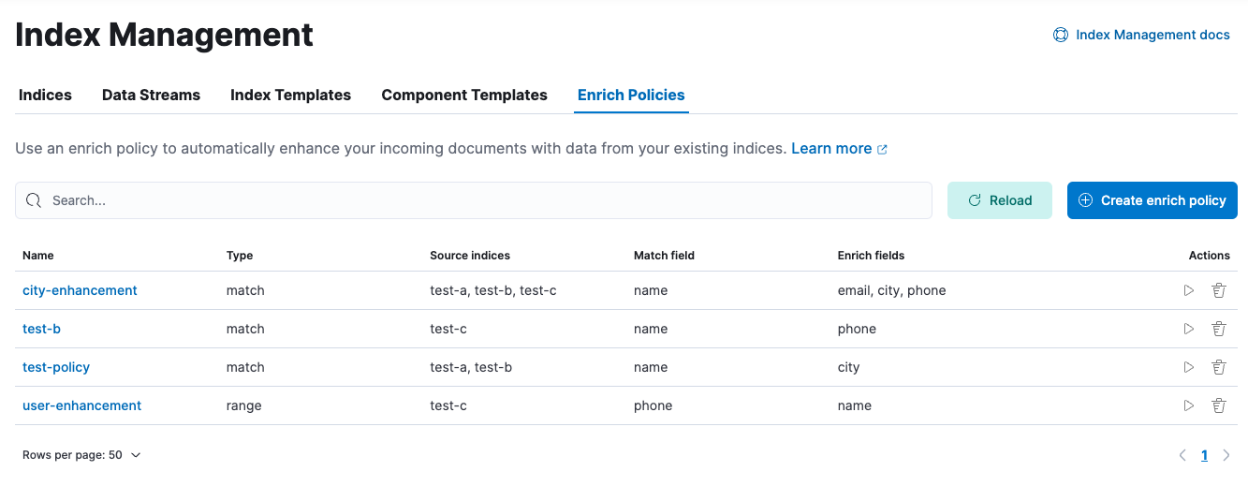Viewport: 1248px width, 486px height.
Task: Switch to the Indices tab
Action: tap(45, 95)
